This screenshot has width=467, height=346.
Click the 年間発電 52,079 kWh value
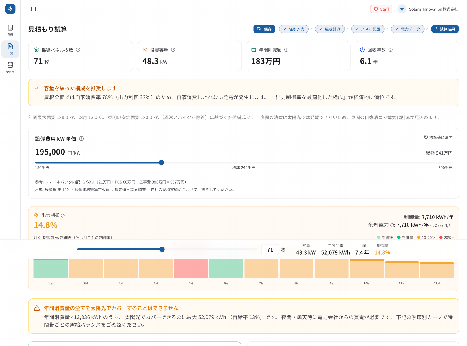(x=335, y=250)
